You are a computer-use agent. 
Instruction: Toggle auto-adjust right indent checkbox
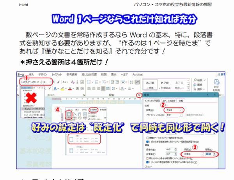[x=147, y=142]
